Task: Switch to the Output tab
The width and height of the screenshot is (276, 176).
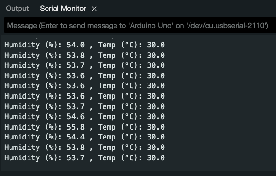Action: [x=17, y=9]
